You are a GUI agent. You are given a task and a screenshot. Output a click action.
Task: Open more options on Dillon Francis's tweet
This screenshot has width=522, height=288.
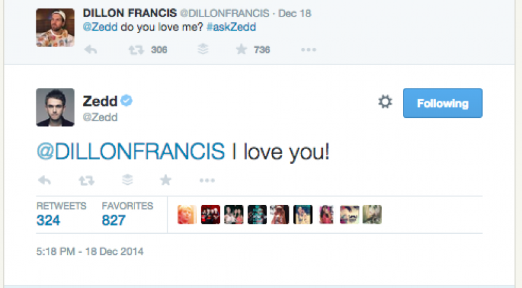point(308,50)
